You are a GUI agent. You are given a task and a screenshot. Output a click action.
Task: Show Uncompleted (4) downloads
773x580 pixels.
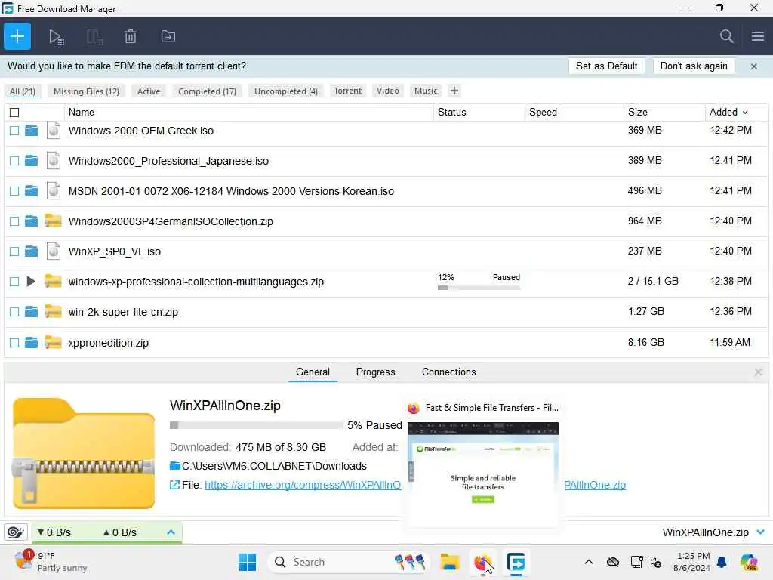point(286,91)
